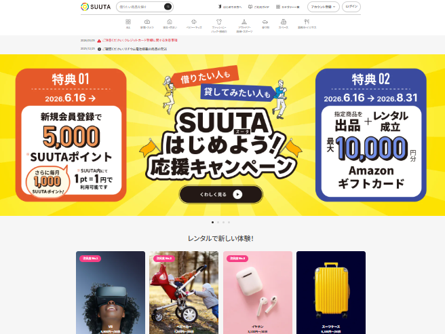
Task: Click the pink No.3 badge on earphones card
Action: [237, 259]
